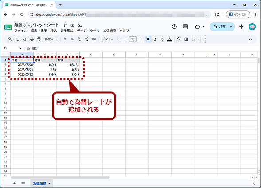Show more toolbar options
The image size is (261, 188).
205,39
